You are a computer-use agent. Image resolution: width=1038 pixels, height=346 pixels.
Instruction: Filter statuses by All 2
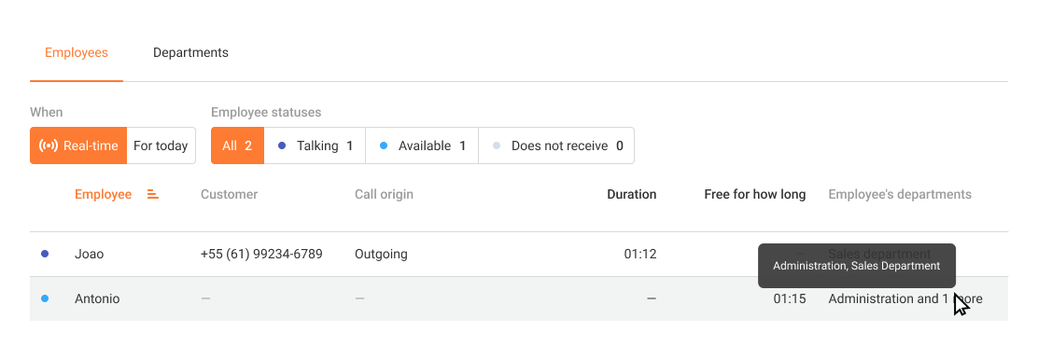click(x=238, y=145)
